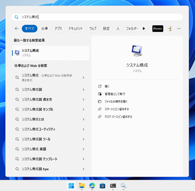
Task: Expand chevron for システム構成図 書き方
Action: [x=84, y=100]
